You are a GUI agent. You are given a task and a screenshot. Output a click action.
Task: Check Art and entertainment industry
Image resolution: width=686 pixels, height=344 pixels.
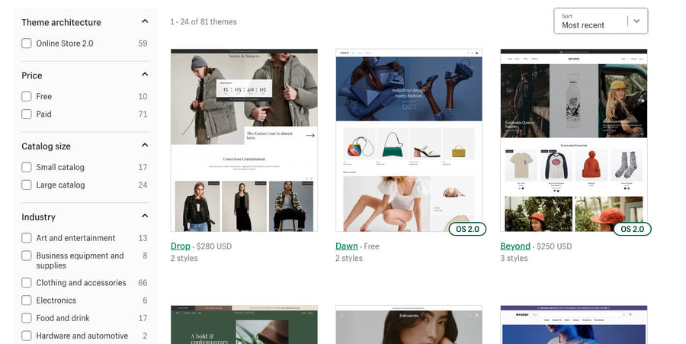(x=27, y=238)
